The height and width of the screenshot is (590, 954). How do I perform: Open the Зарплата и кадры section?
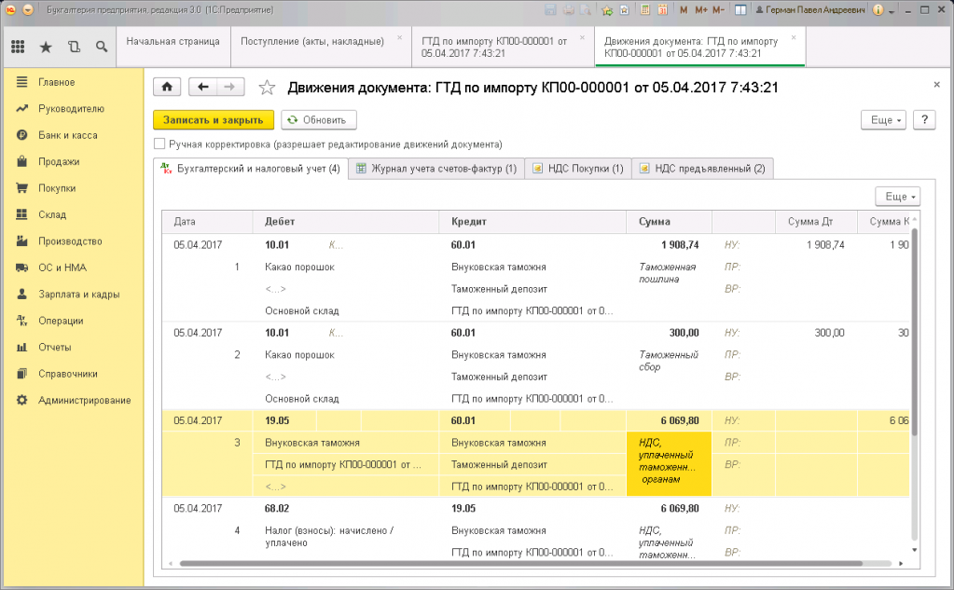tap(79, 294)
